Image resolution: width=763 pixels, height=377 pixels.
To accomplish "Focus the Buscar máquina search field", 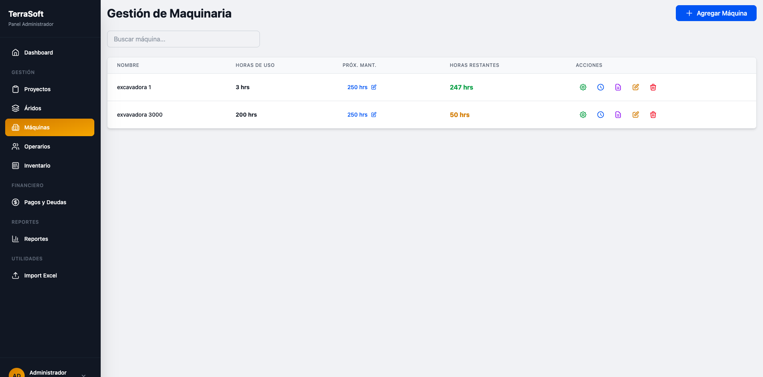I will point(183,39).
